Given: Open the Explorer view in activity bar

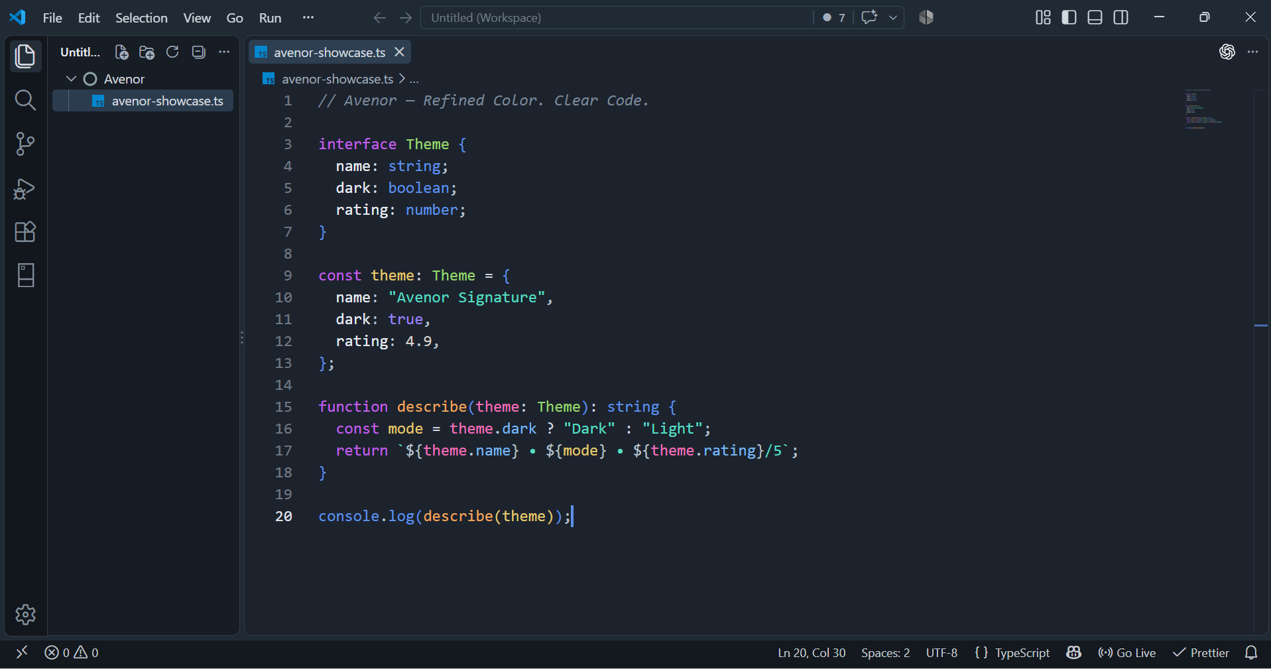Looking at the screenshot, I should [25, 56].
